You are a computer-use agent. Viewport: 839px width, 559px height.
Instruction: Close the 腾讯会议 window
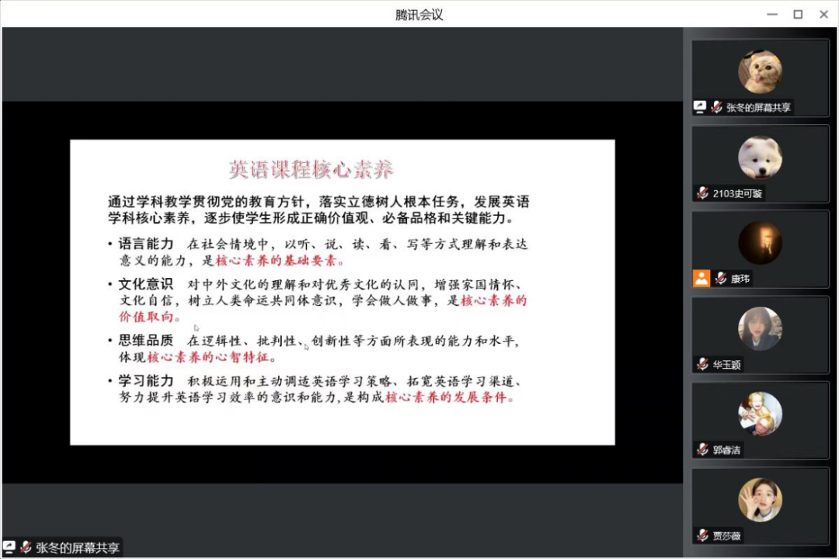coord(823,14)
